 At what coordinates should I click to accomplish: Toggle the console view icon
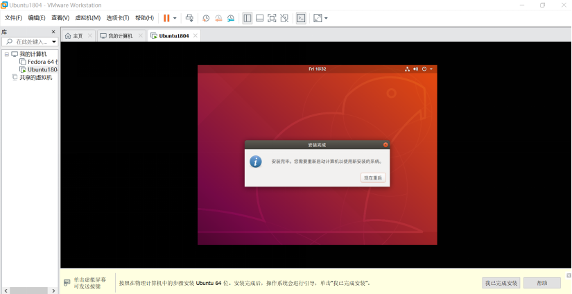point(301,18)
